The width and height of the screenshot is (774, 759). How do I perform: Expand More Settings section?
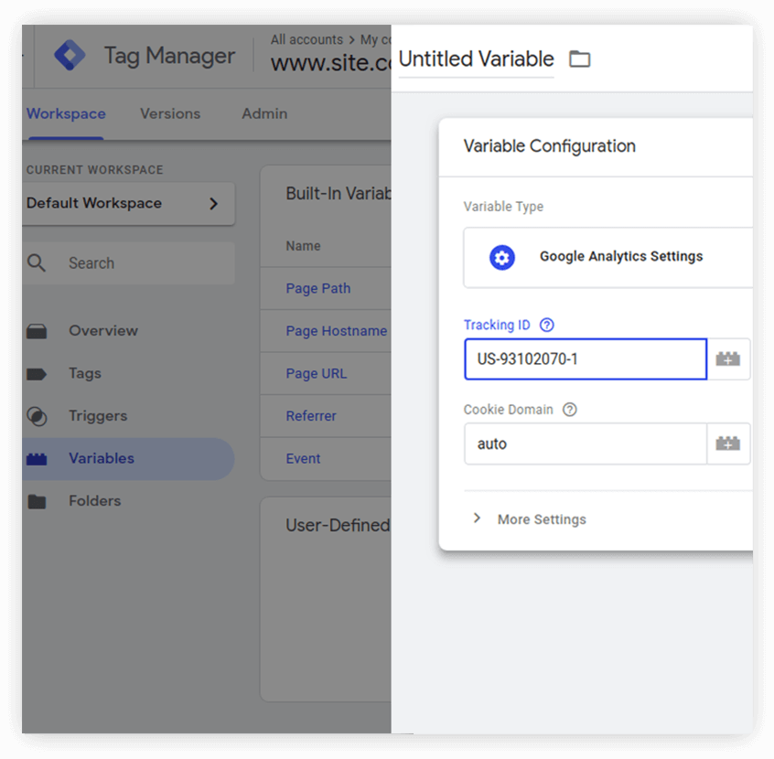pos(530,518)
